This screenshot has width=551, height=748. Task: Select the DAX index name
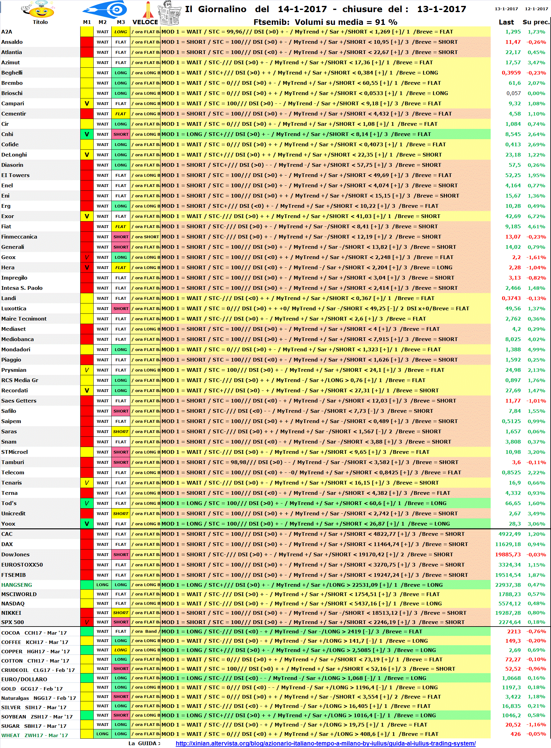click(x=7, y=544)
